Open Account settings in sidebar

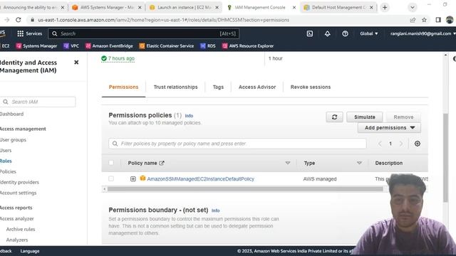point(18,193)
